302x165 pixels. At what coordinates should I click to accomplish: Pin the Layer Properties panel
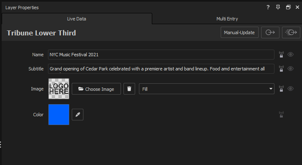click(x=278, y=7)
